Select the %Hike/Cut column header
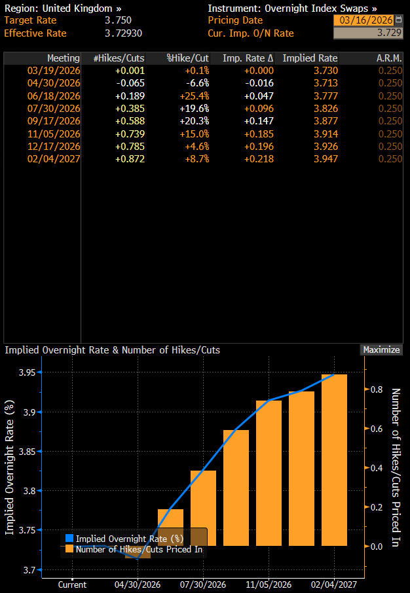Screen dimensions: 410x593 [187, 58]
